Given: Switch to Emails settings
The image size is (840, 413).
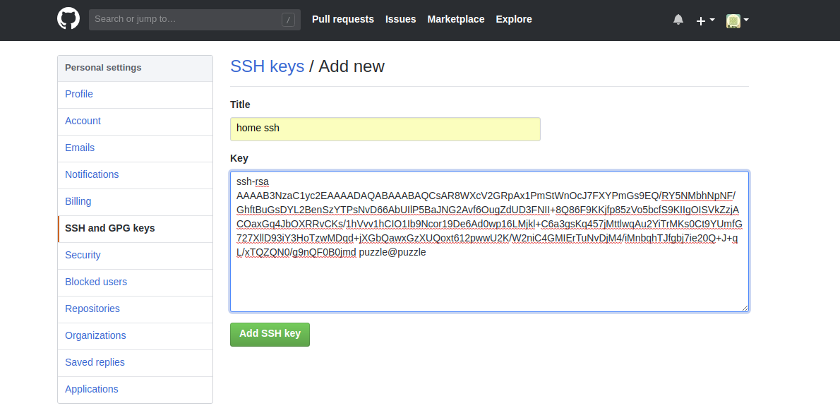Looking at the screenshot, I should [80, 148].
